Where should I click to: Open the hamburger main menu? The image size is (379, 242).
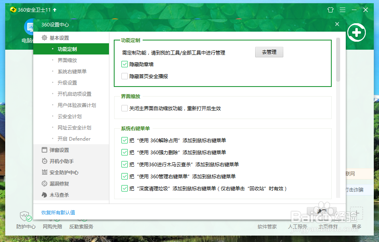pyautogui.click(x=343, y=10)
